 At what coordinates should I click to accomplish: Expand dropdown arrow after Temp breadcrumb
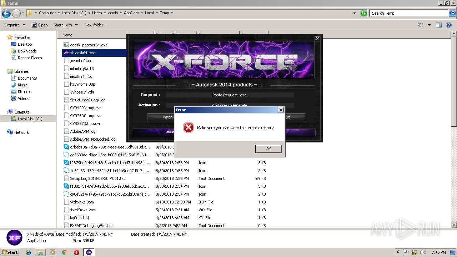[x=172, y=13]
